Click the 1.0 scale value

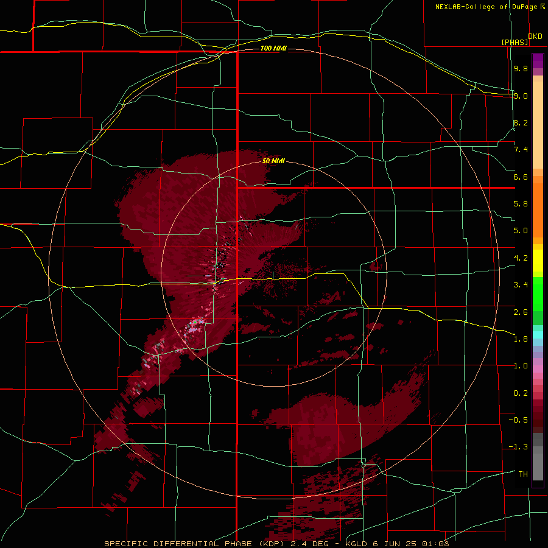coord(521,366)
